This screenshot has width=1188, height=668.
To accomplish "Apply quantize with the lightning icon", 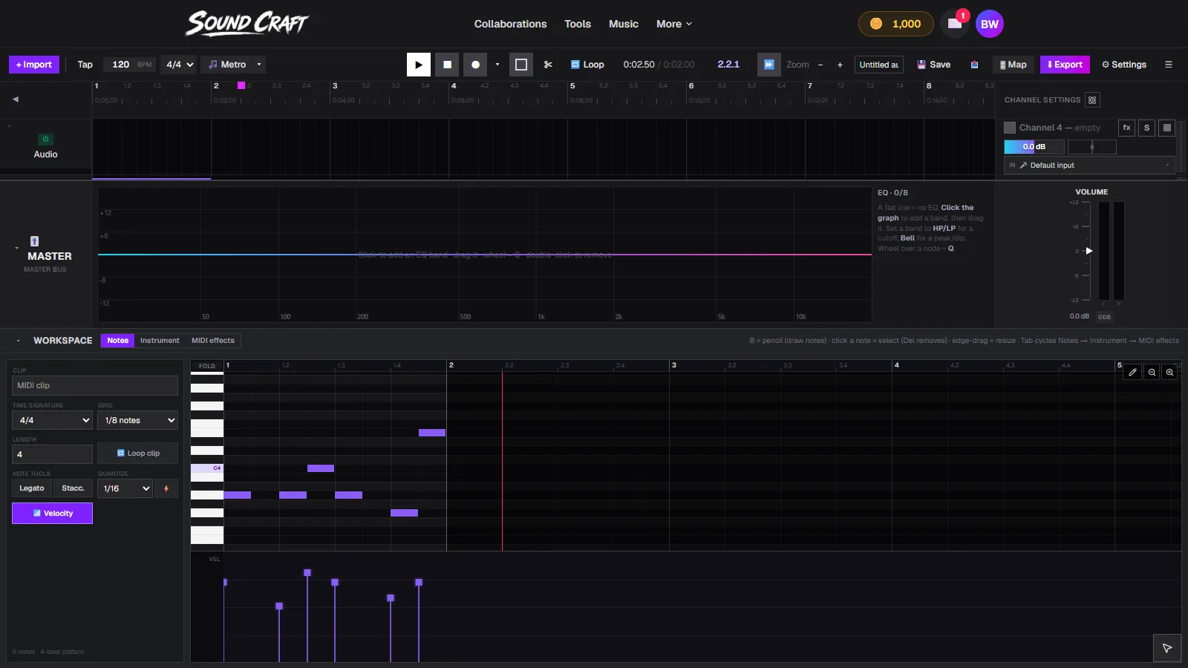I will (x=166, y=488).
